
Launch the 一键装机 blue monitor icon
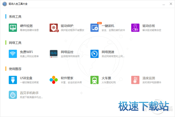pos(94,28)
